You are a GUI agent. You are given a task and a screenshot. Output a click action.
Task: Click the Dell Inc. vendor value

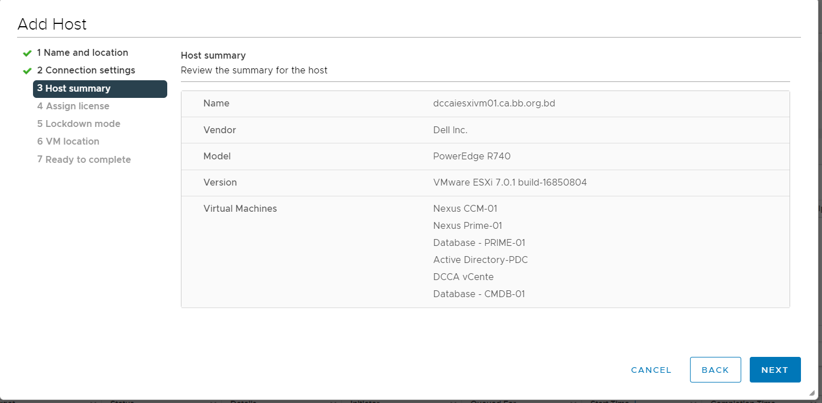[450, 130]
